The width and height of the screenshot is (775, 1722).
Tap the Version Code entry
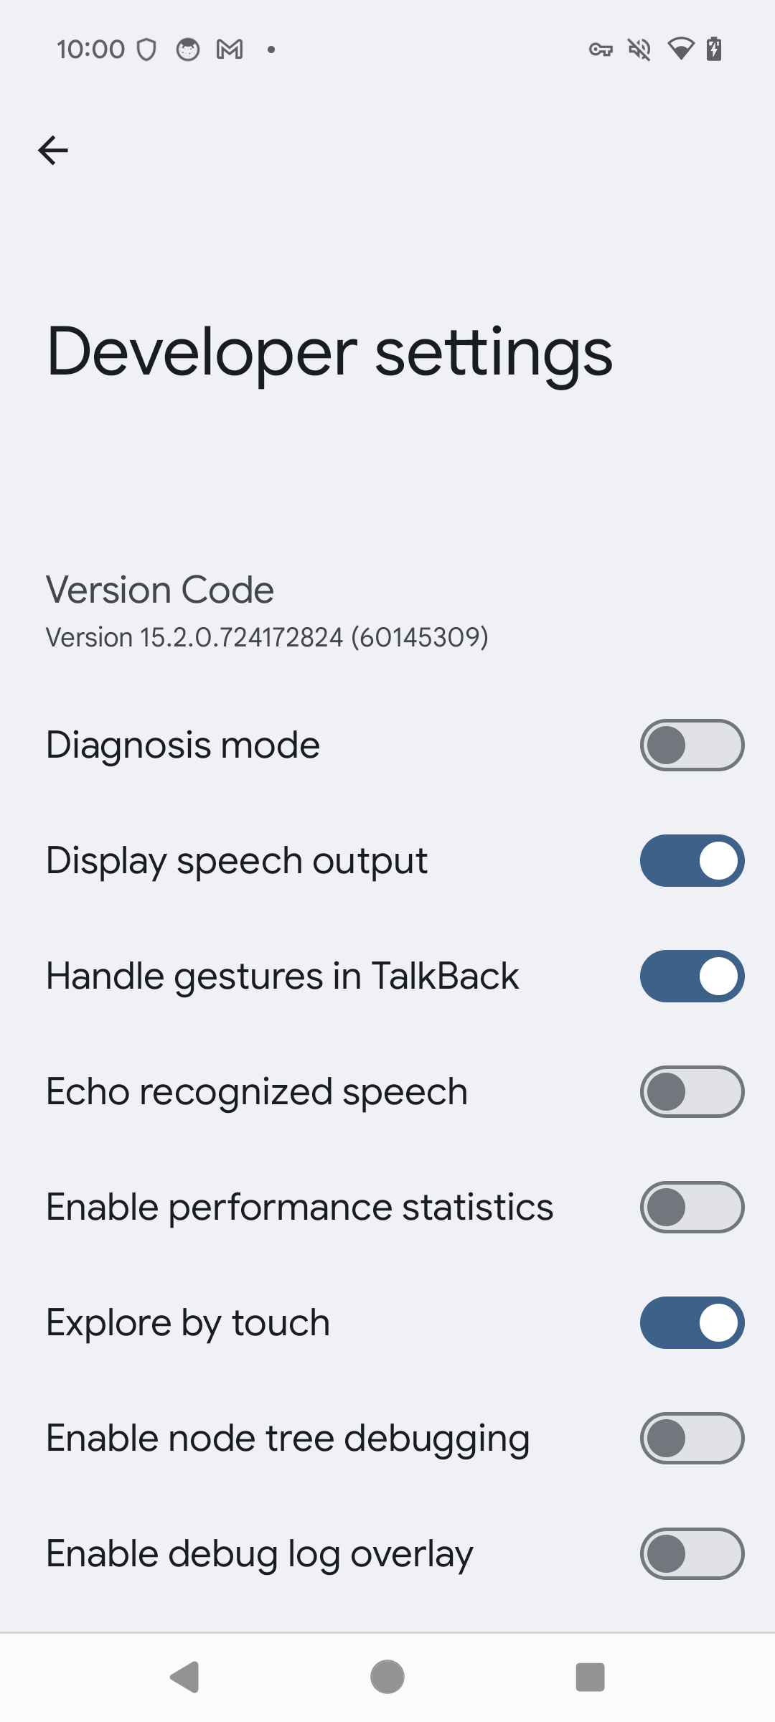[x=267, y=612]
